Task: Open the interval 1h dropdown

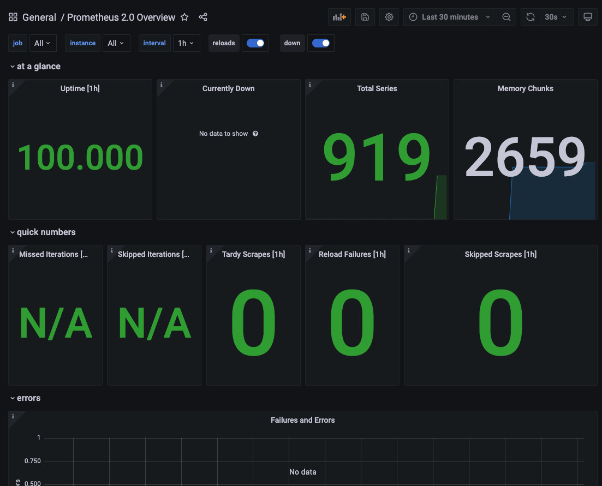Action: click(x=186, y=43)
